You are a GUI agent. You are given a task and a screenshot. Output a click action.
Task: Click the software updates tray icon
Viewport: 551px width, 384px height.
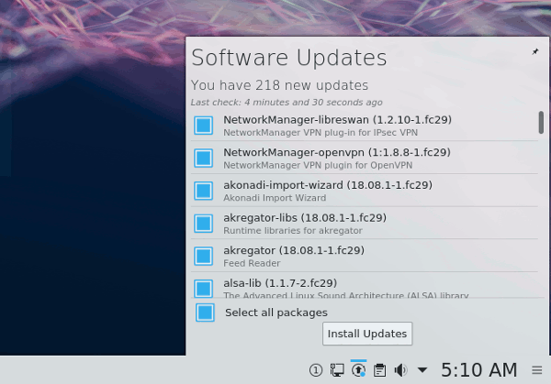[358, 370]
